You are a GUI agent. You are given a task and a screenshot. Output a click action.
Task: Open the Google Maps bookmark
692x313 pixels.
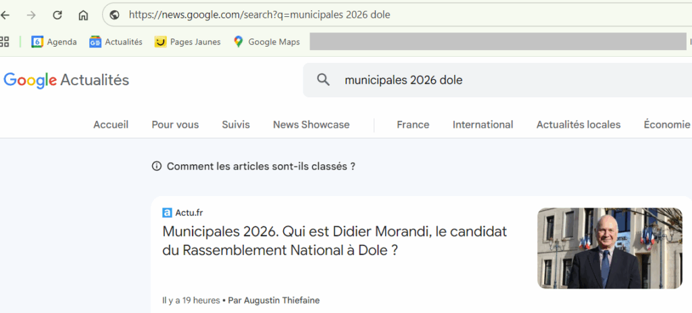tap(266, 42)
